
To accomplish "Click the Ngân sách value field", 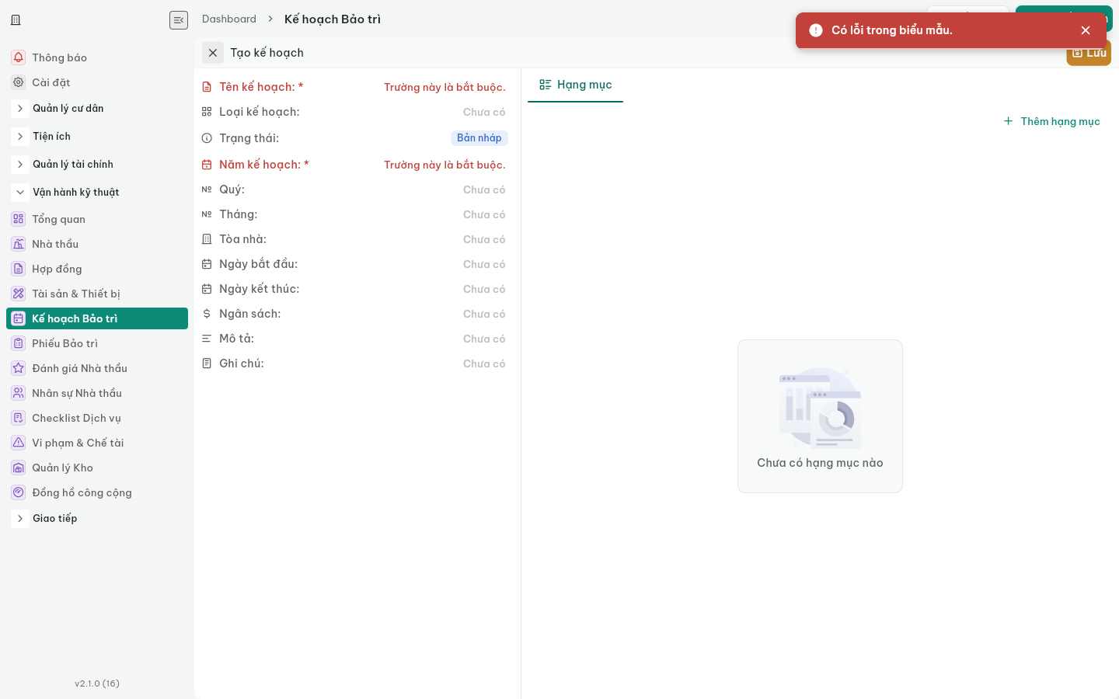I will (x=484, y=314).
